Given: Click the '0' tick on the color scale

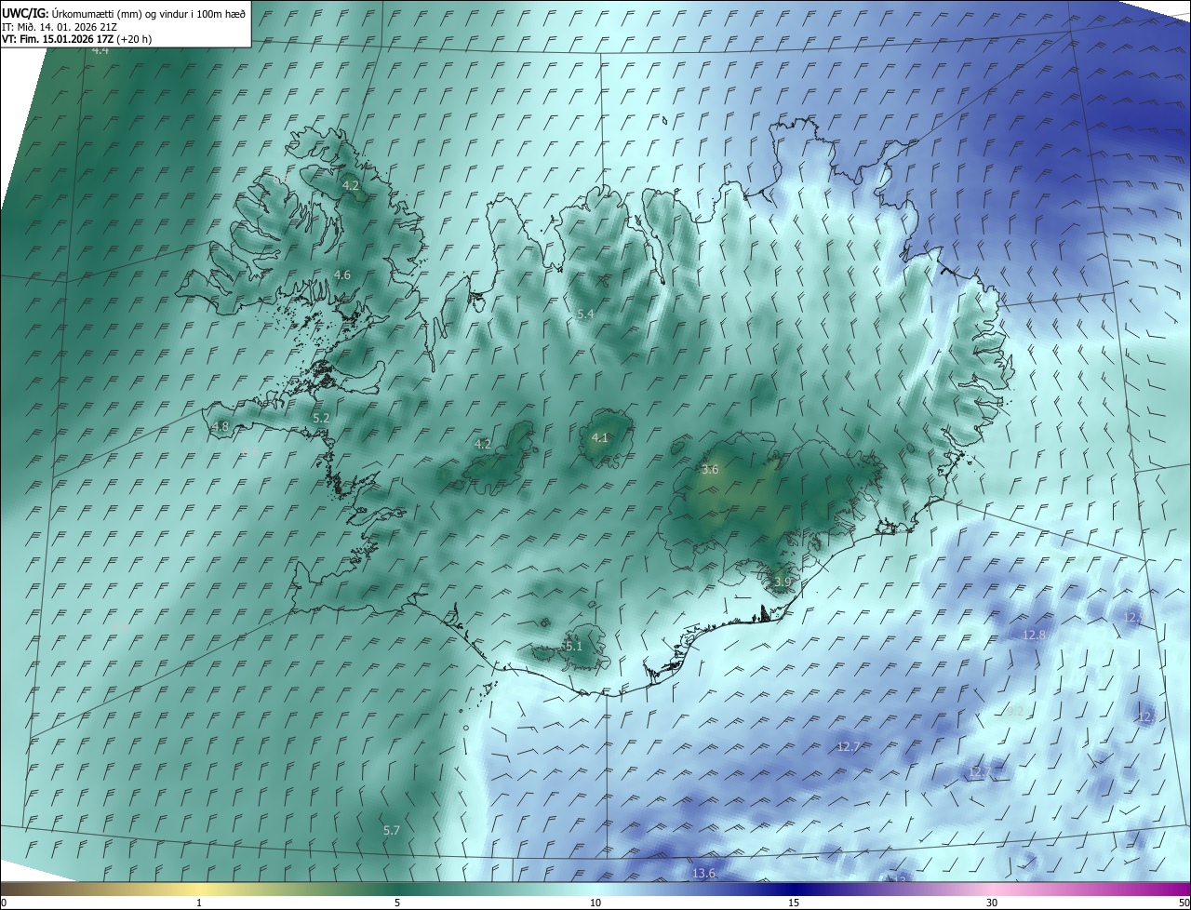Looking at the screenshot, I should 4,903.
